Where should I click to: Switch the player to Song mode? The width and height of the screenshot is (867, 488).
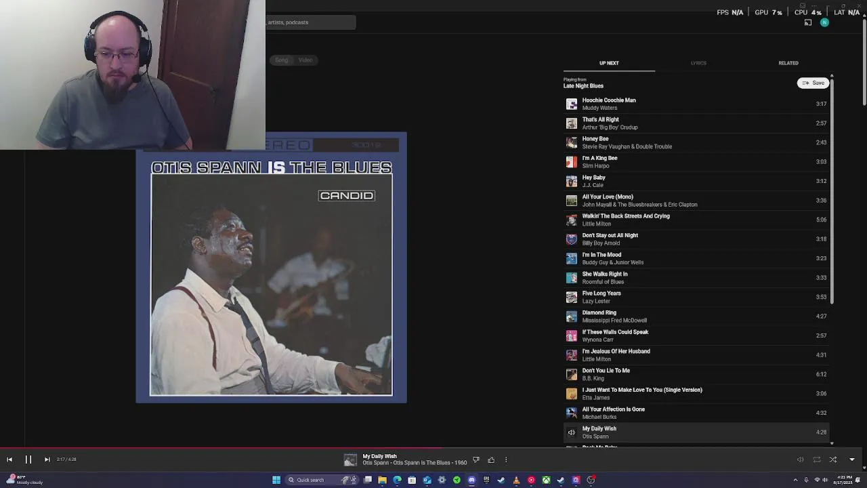pos(281,60)
